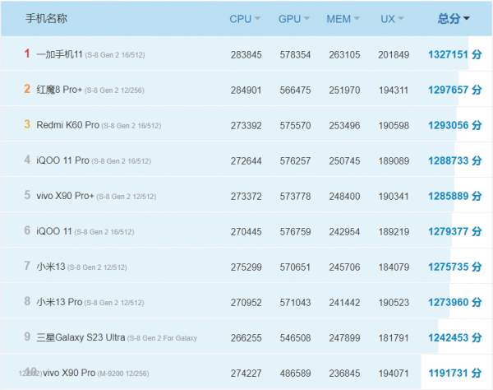493x390 pixels.
Task: Open iQOO 11 (S-8 Gen 2 16/512) entry
Action: point(85,231)
